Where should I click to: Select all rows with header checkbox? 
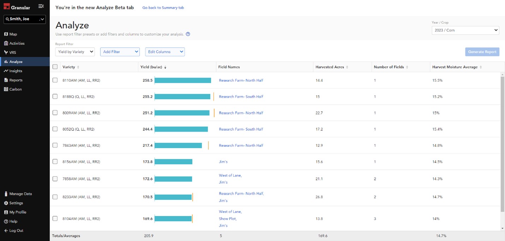(55, 67)
